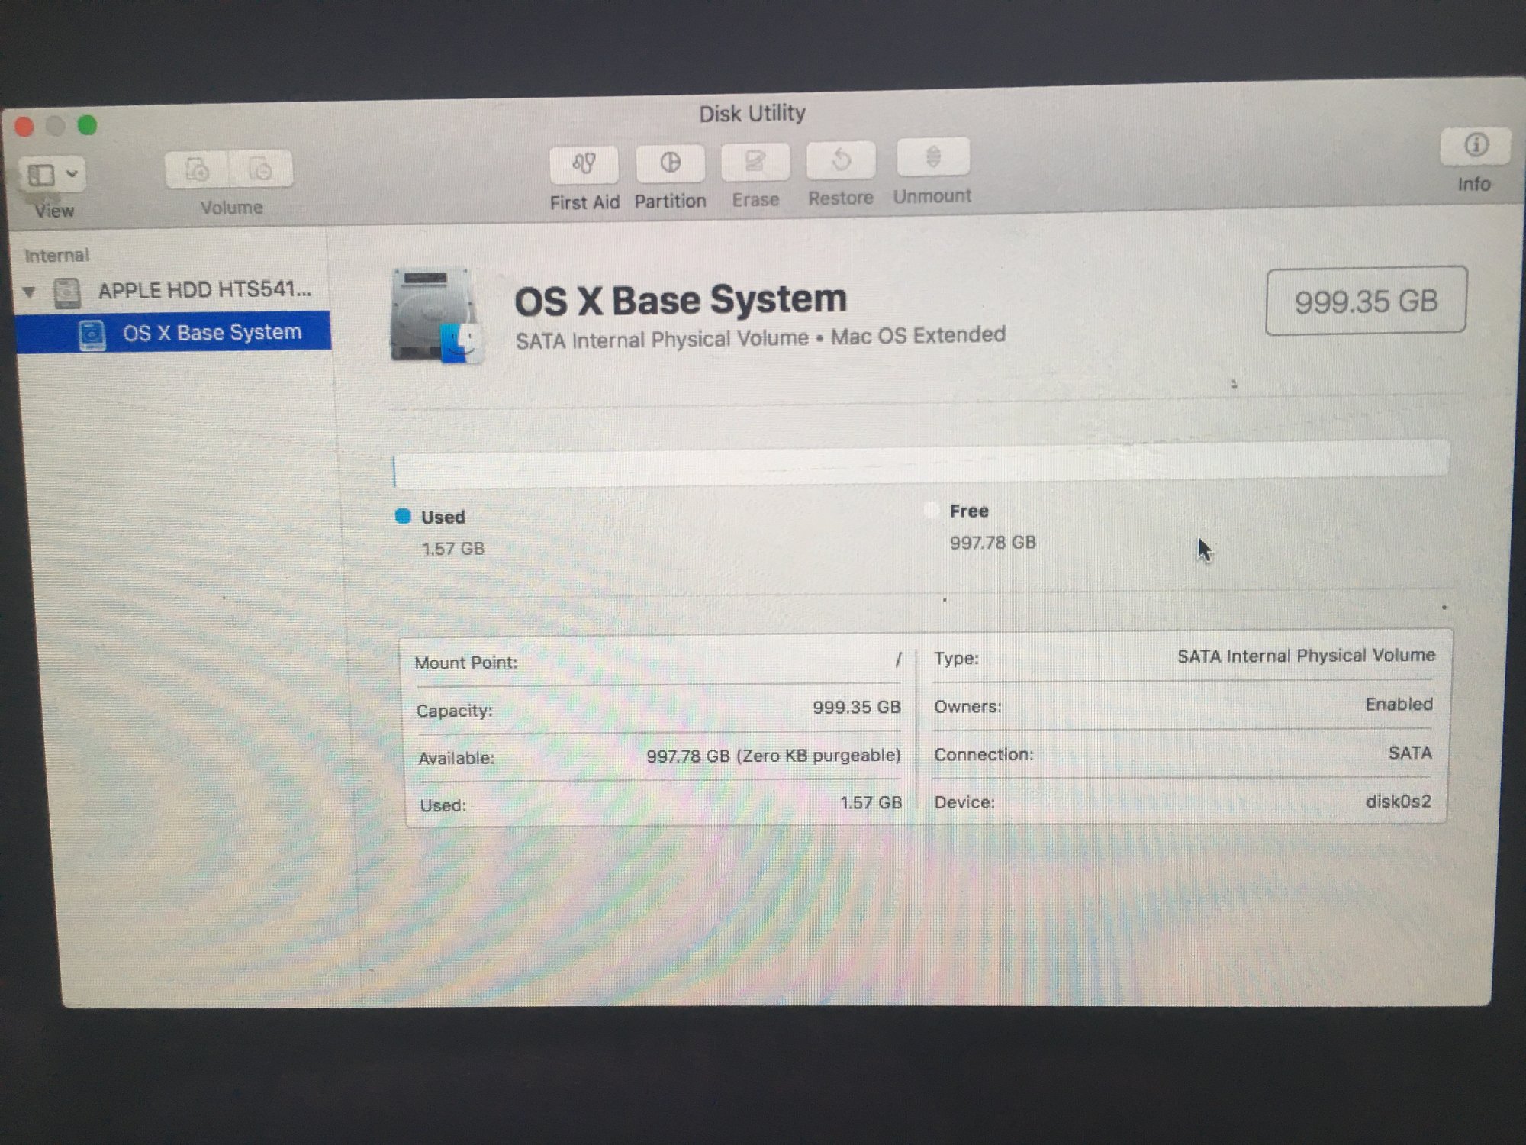
Task: Click the Erase toolbar icon
Action: pos(755,161)
